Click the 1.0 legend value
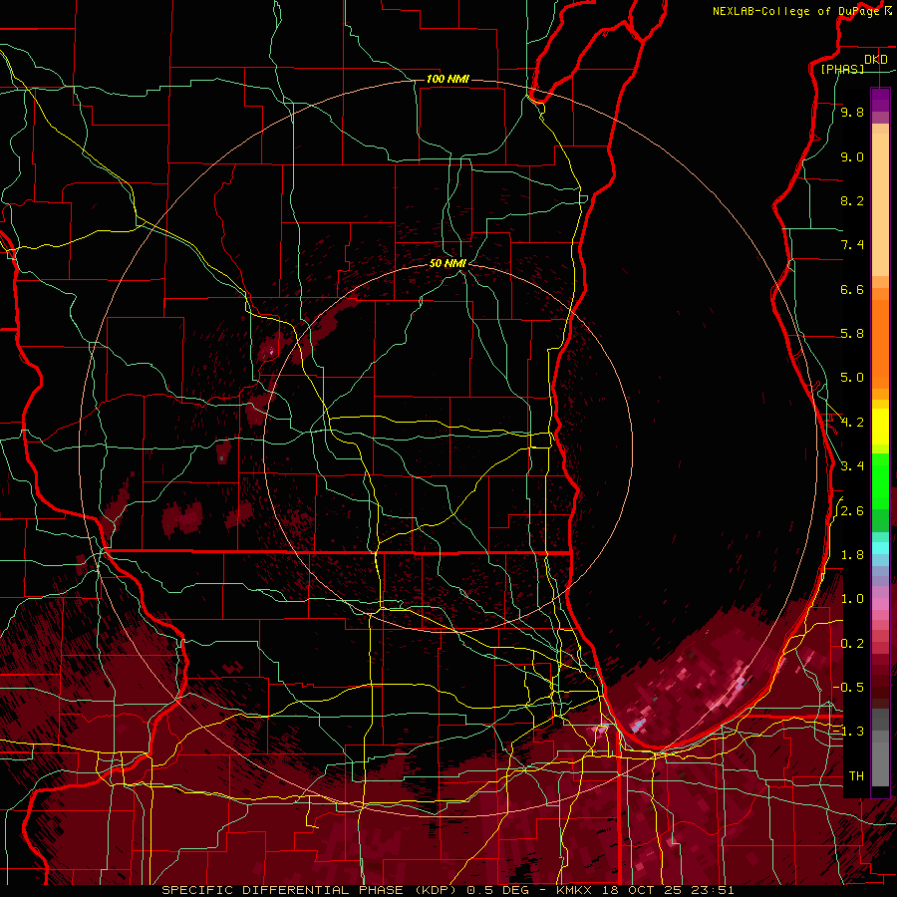The height and width of the screenshot is (897, 897). coord(852,599)
